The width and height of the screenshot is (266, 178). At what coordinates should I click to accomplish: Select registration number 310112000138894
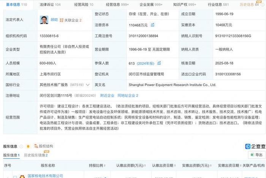pyautogui.click(x=143, y=36)
